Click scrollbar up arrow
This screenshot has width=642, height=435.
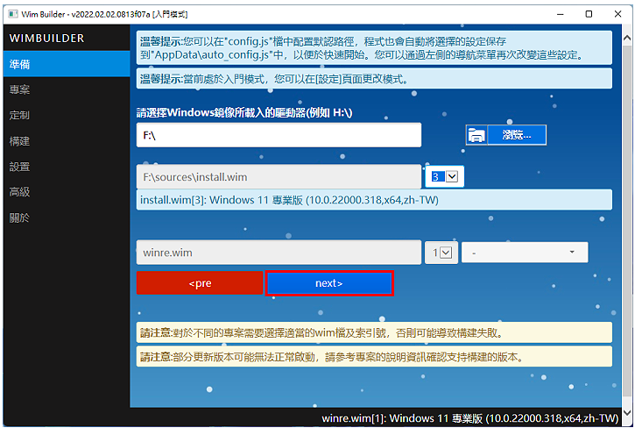[x=627, y=38]
